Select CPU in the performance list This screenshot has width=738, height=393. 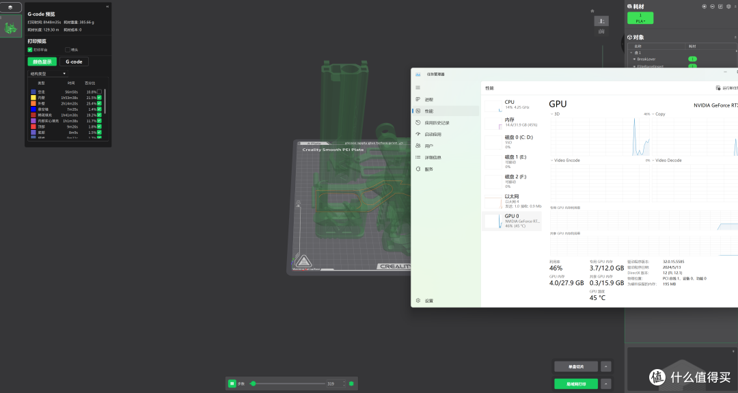click(x=512, y=105)
